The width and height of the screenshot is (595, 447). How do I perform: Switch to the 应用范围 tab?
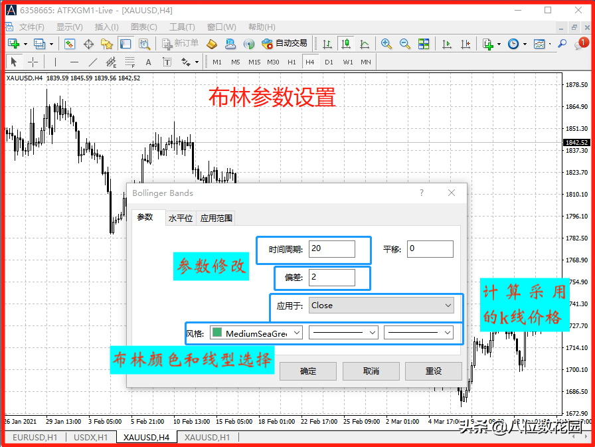pyautogui.click(x=216, y=219)
